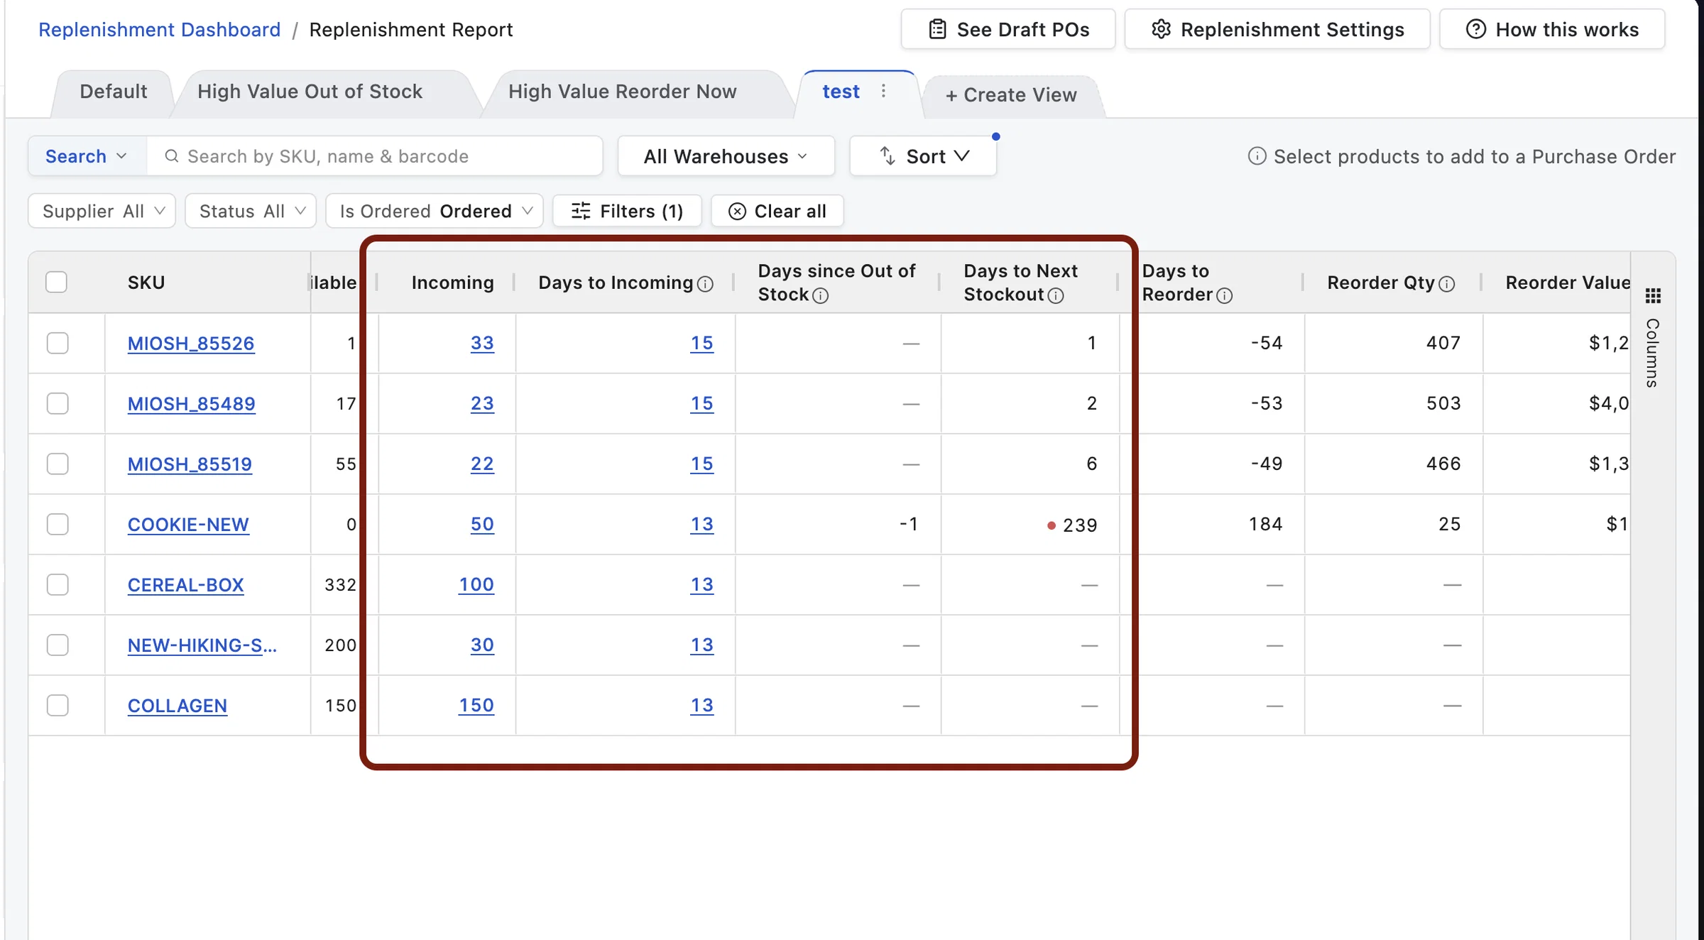Check the MIOSH_85489 row checkbox
1704x940 pixels.
58,403
